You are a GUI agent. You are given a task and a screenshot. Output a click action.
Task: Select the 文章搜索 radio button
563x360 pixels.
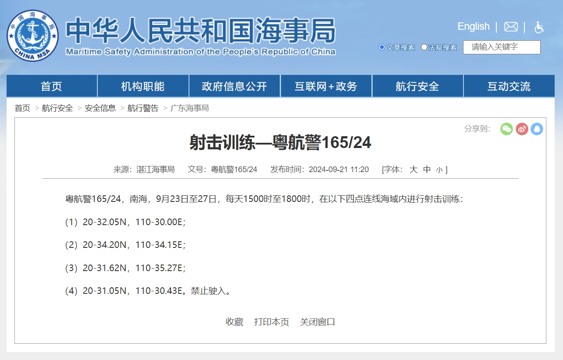pyautogui.click(x=382, y=47)
